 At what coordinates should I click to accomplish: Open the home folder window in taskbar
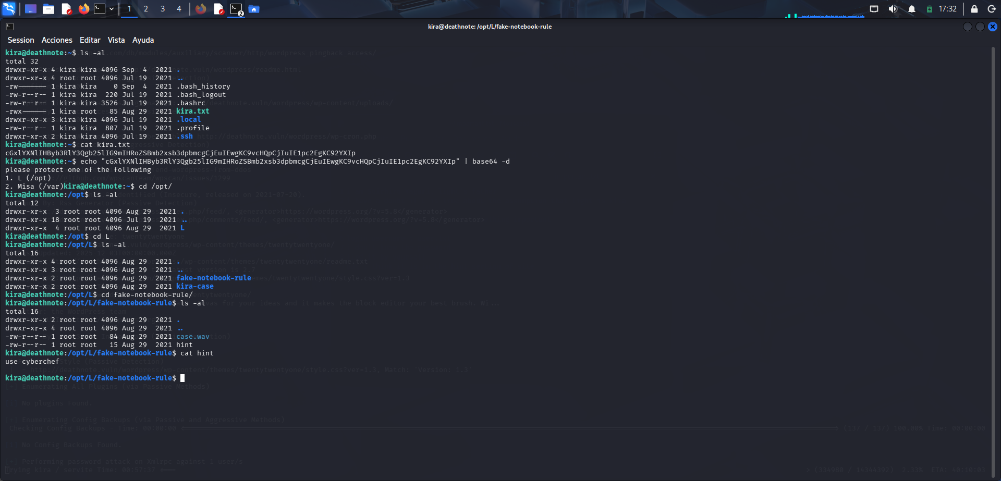click(x=254, y=9)
